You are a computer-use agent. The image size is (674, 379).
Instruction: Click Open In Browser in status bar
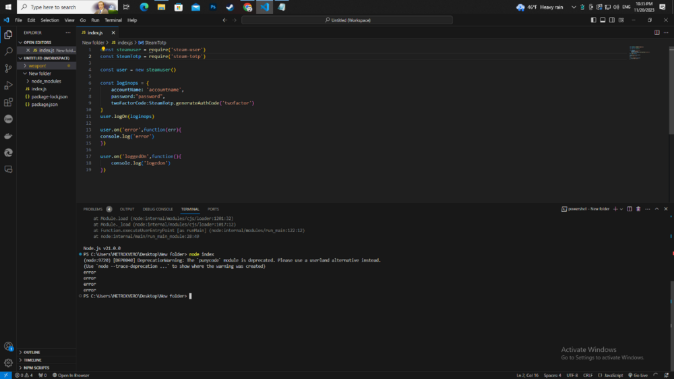coord(70,375)
